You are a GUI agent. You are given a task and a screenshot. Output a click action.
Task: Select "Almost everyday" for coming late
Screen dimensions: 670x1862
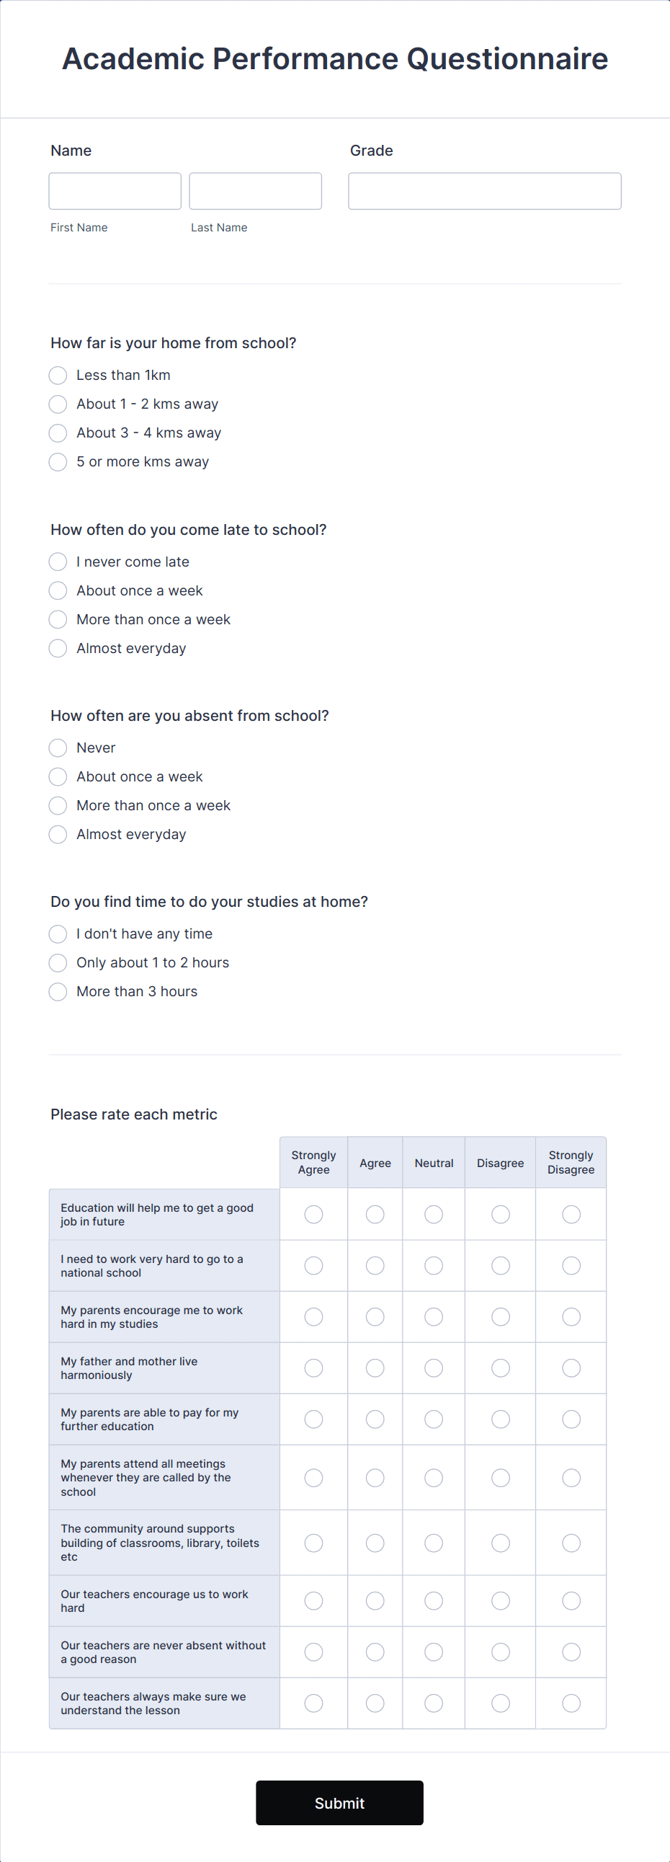point(58,648)
